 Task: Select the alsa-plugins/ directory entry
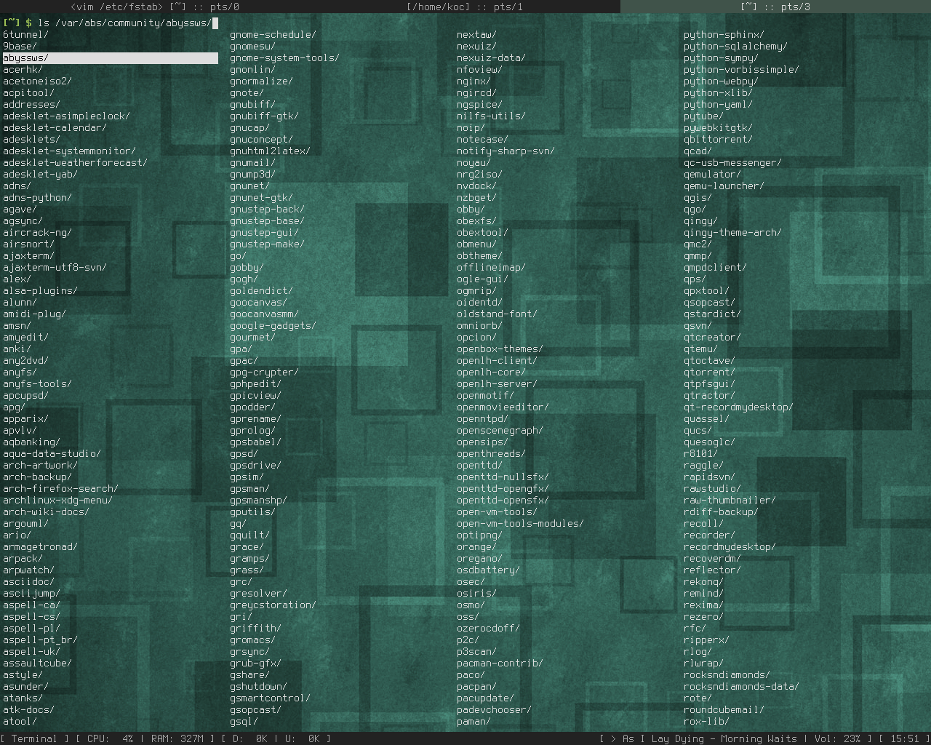pos(40,290)
